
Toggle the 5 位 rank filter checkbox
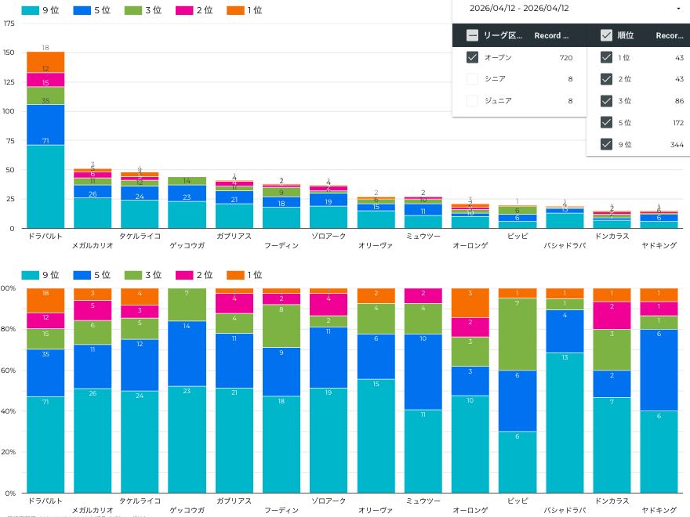[606, 122]
